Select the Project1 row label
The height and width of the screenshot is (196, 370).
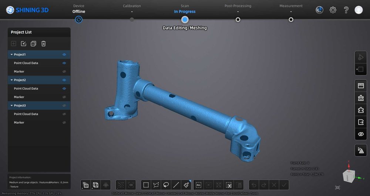pyautogui.click(x=20, y=54)
